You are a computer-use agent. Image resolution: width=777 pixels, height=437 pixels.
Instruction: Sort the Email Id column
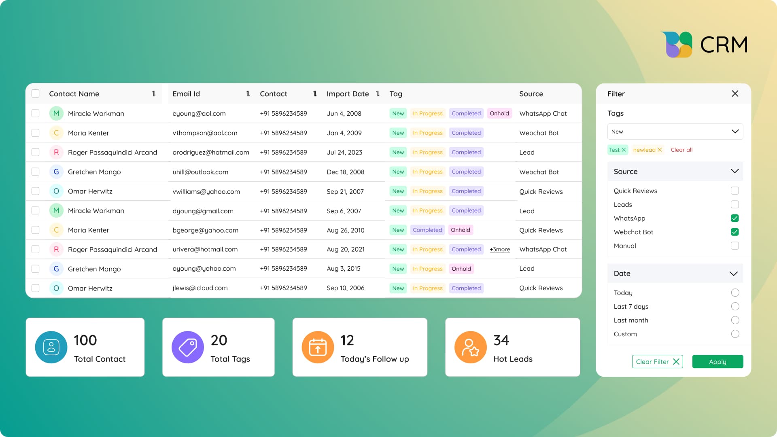coord(248,93)
